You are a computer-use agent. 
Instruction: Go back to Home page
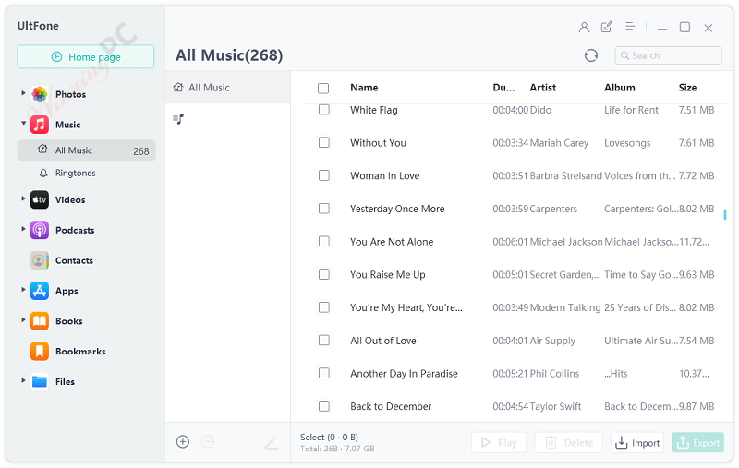[86, 57]
